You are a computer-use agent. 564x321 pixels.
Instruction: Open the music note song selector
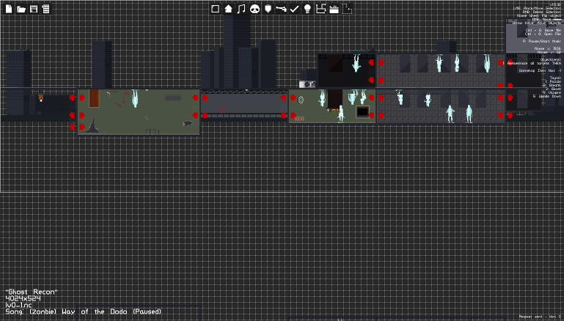tap(241, 9)
